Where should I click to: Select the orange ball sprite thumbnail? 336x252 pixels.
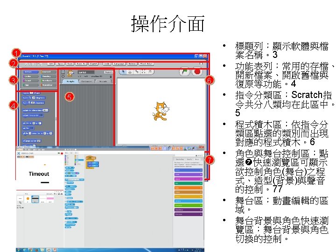click(28, 199)
